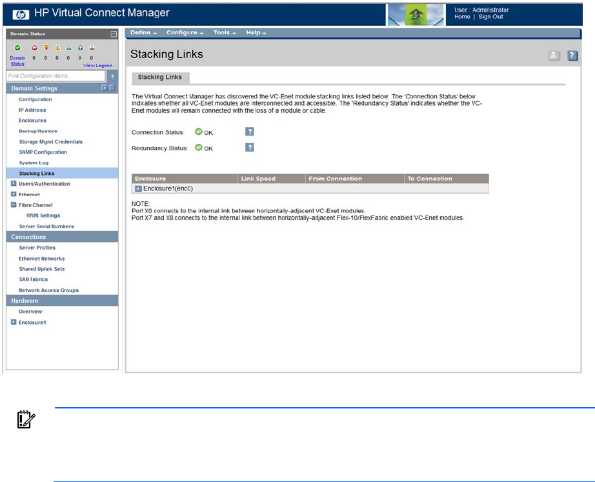Click the yellow minor warning triangle icon
This screenshot has width=595, height=482.
point(57,48)
